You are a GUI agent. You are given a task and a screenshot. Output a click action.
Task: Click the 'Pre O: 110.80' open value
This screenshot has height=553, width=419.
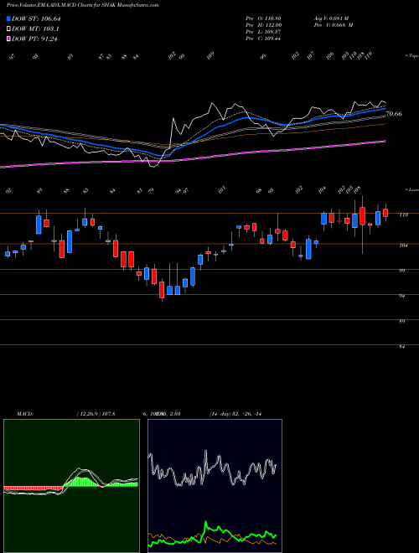(263, 18)
